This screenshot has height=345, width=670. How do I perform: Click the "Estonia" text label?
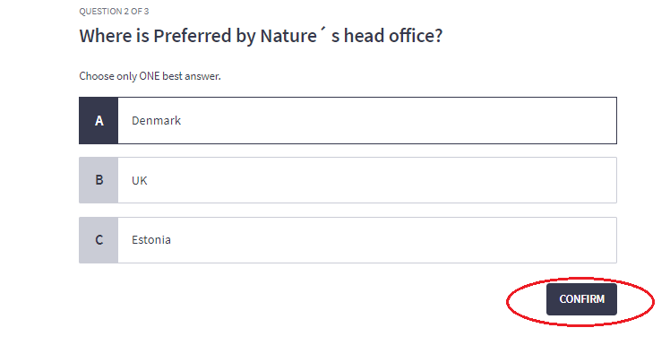(151, 240)
